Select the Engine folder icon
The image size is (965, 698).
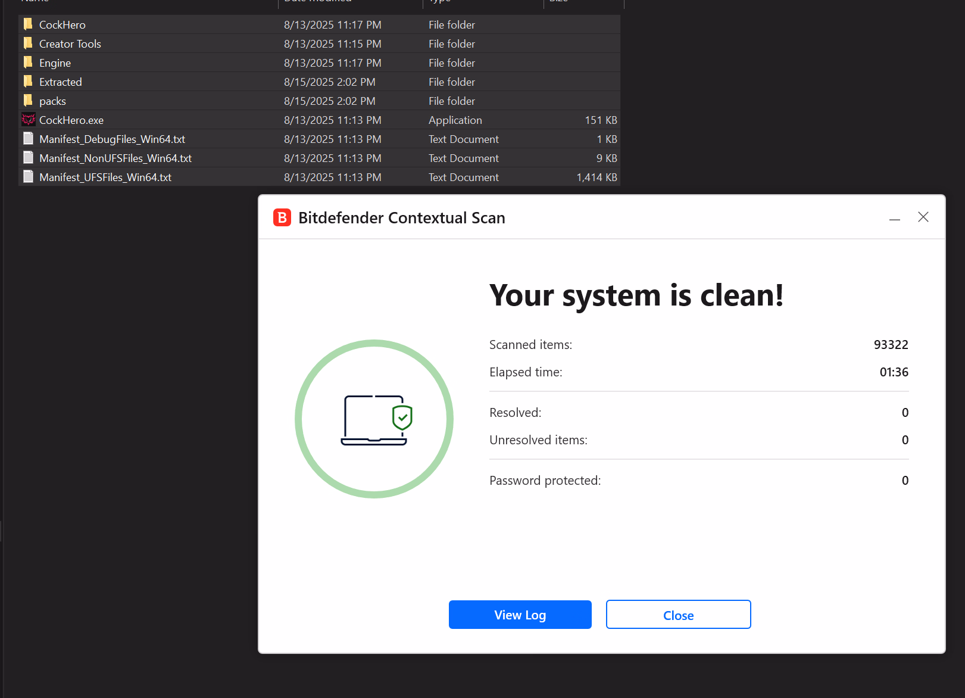tap(28, 63)
